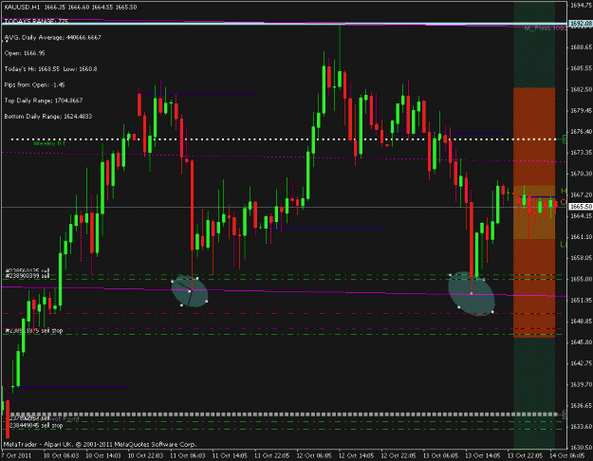Click the 10 Oct 06:03 time label
The height and width of the screenshot is (461, 593).
pyautogui.click(x=62, y=455)
